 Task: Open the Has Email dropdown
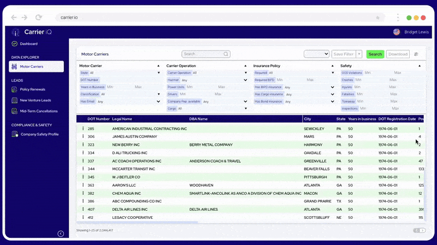[x=158, y=101]
